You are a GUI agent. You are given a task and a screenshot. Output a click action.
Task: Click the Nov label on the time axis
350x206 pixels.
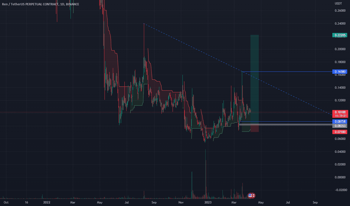tap(181, 202)
